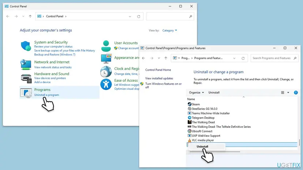Open Review your computer's status
The height and width of the screenshot is (170, 303).
click(53, 46)
